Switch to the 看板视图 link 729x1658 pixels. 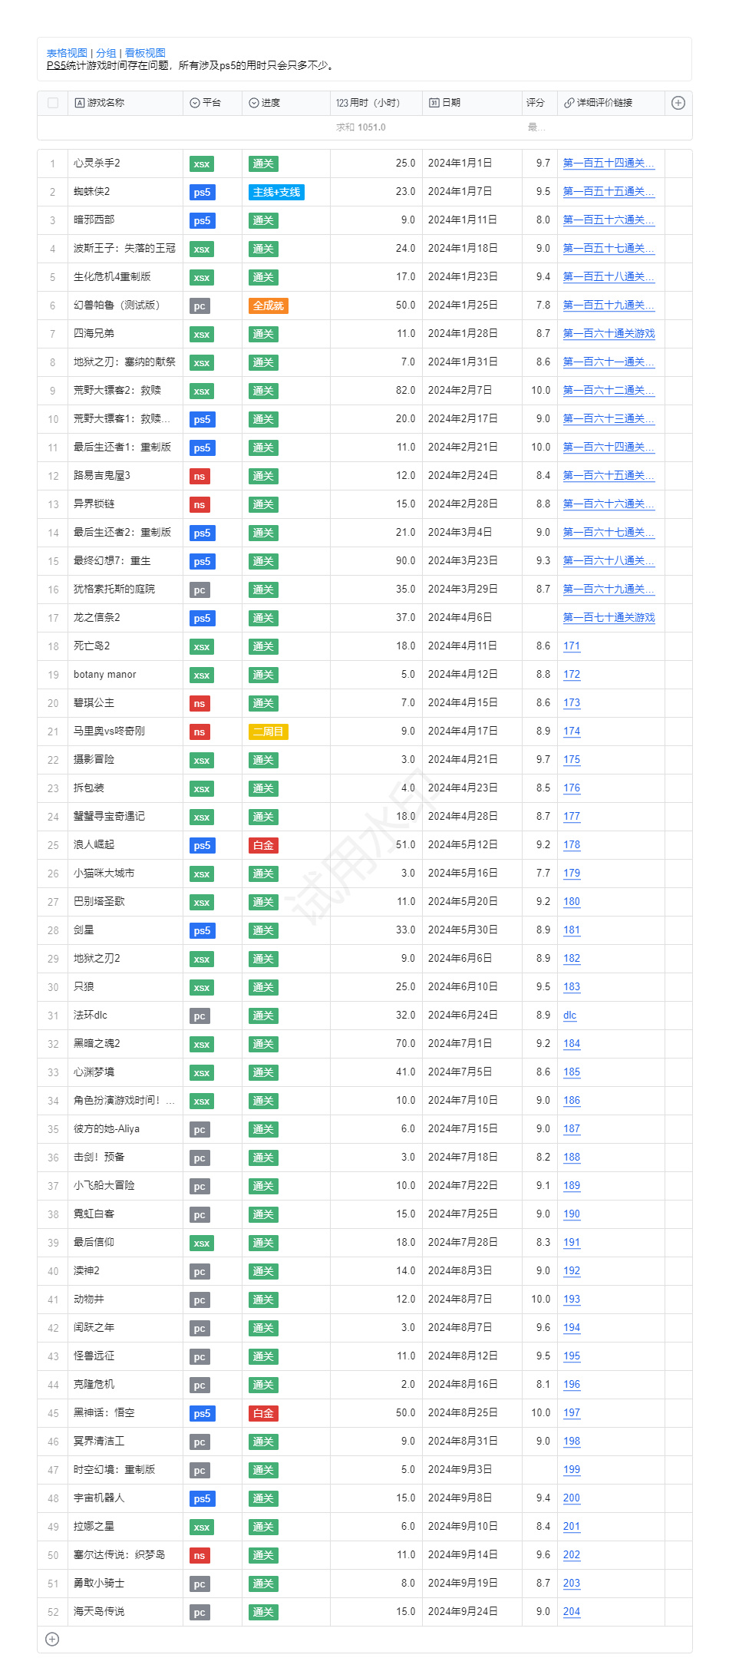[x=145, y=53]
